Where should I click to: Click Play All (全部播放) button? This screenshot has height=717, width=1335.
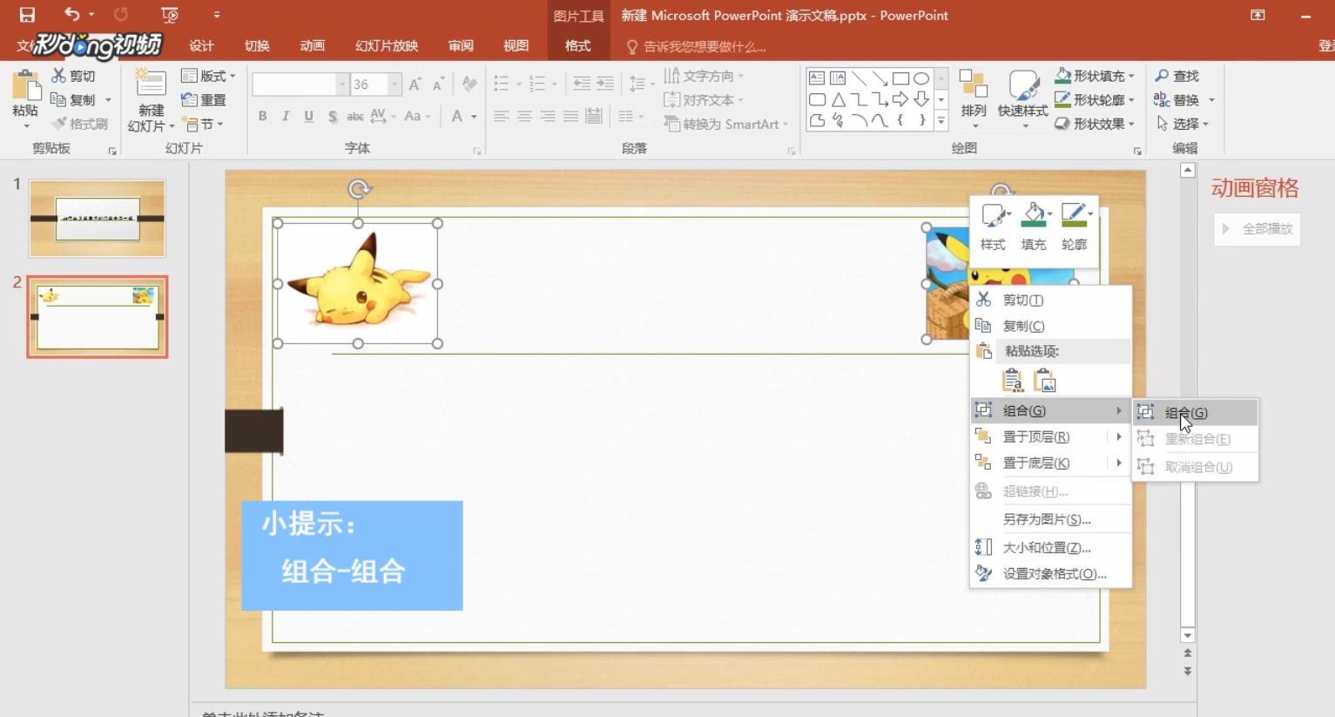1257,229
